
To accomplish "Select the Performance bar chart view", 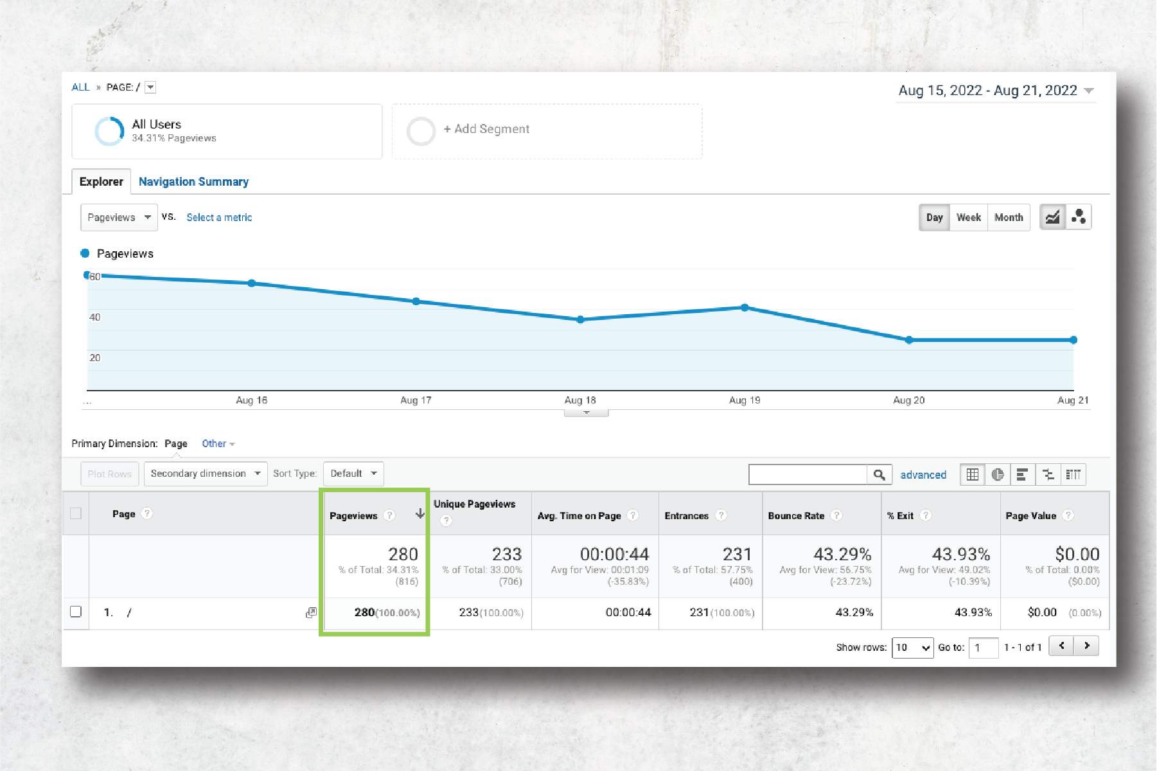I will tap(1022, 474).
